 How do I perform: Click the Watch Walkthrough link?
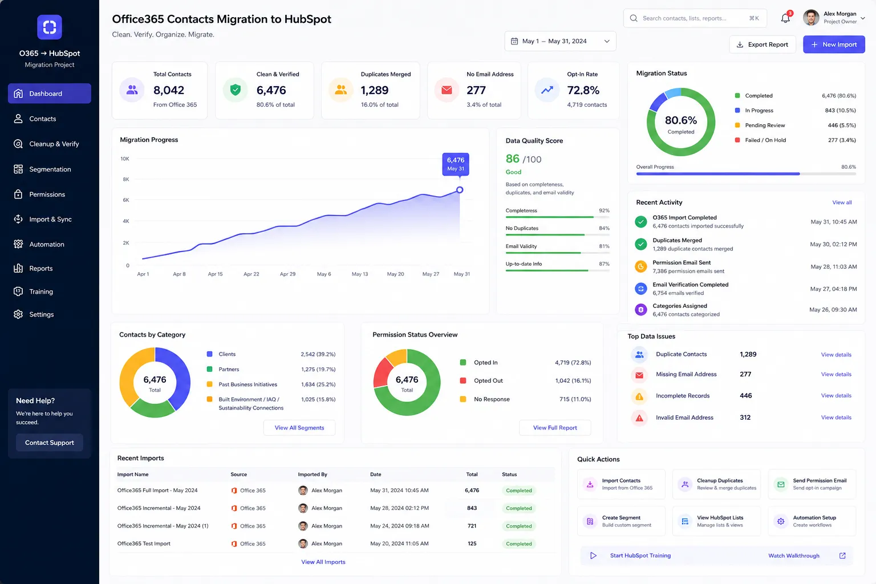click(794, 555)
